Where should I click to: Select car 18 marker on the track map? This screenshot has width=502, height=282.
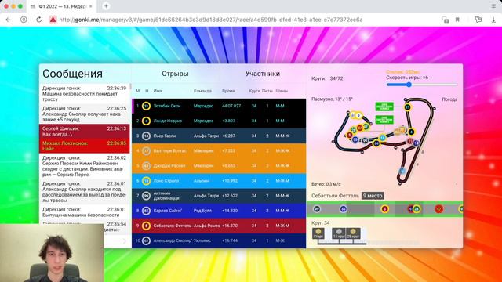pos(382,138)
